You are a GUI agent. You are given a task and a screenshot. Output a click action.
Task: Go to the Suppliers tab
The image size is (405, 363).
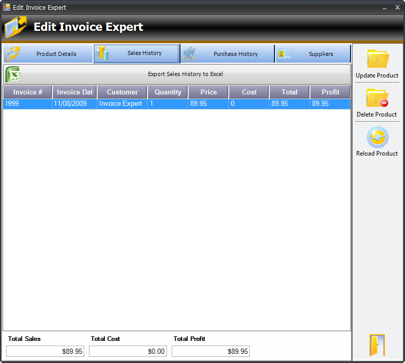click(x=313, y=54)
